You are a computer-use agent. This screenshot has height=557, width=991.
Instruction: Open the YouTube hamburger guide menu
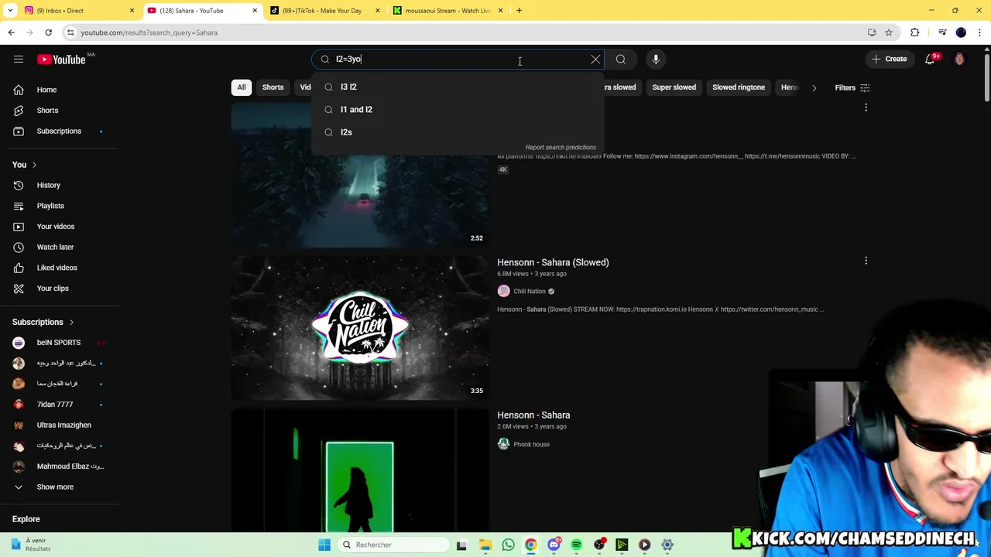point(19,59)
